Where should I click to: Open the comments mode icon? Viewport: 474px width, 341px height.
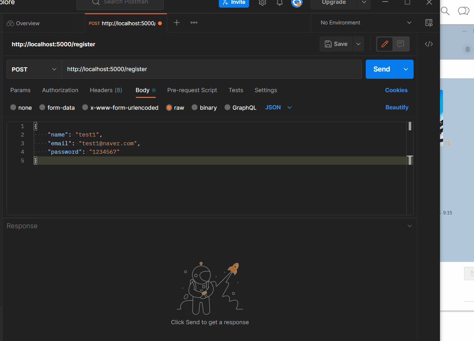tap(401, 44)
